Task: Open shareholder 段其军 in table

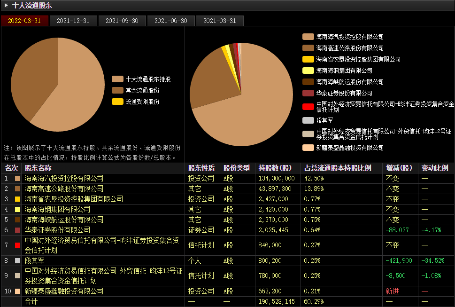Action: pos(34,260)
